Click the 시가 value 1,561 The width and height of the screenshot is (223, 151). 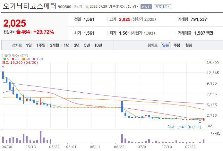pos(89,33)
